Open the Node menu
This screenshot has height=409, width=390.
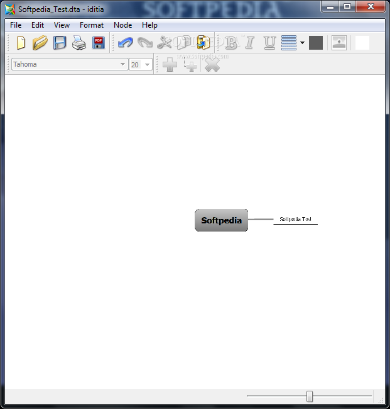pyautogui.click(x=123, y=25)
